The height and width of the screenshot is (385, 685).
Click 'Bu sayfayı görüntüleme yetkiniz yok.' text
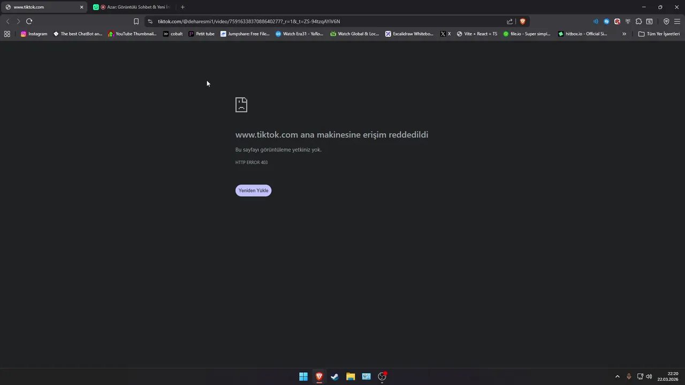[x=278, y=150]
